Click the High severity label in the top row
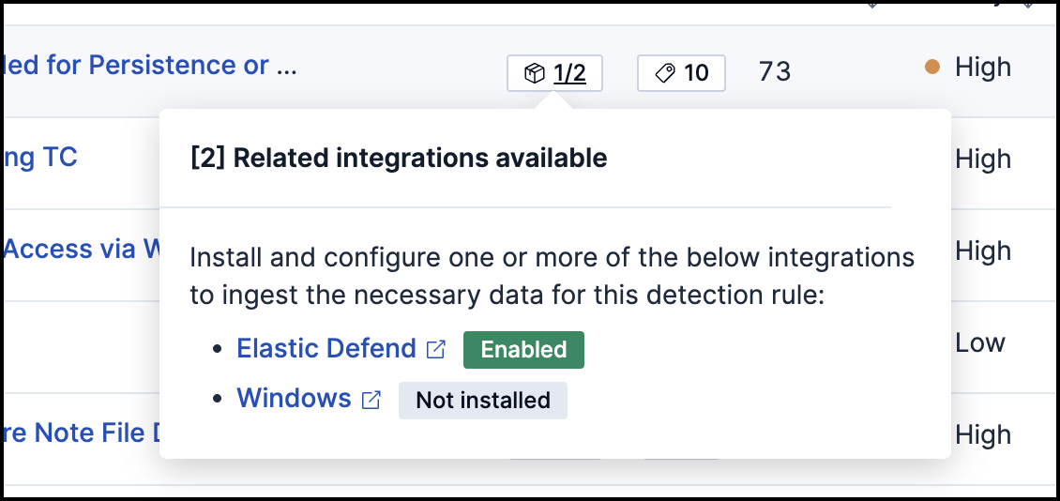1060x501 pixels. tap(982, 68)
